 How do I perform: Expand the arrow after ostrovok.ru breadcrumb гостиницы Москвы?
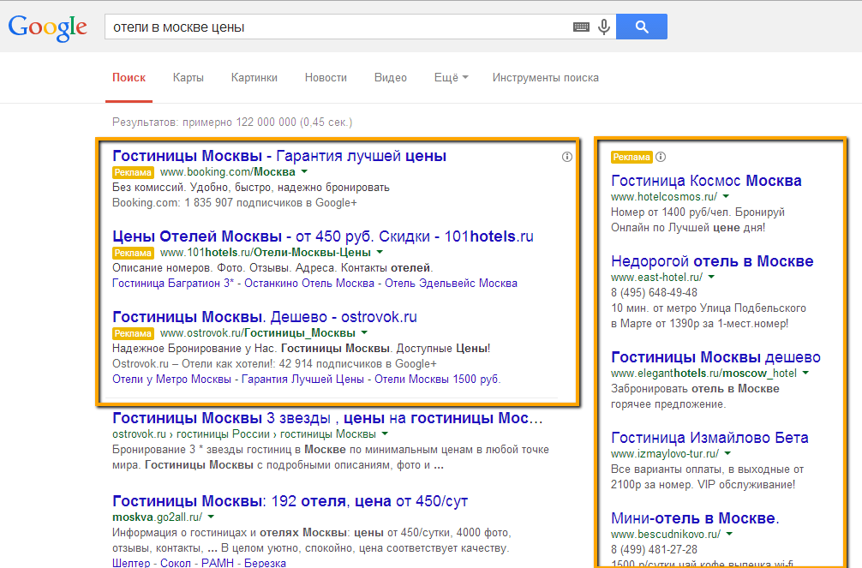[385, 433]
